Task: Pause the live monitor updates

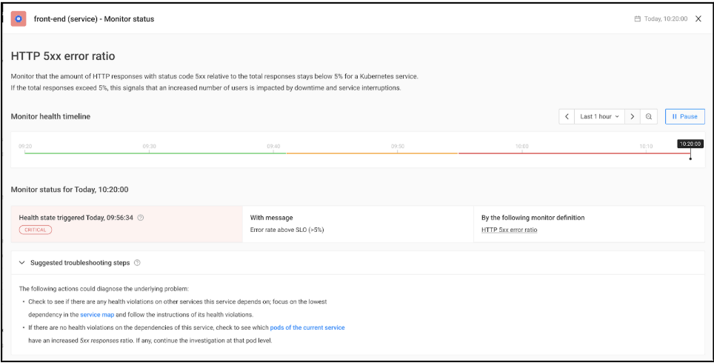Action: (684, 116)
